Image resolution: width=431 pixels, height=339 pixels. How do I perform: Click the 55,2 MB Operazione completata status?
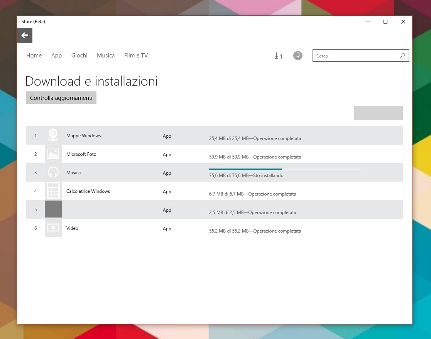tap(255, 231)
